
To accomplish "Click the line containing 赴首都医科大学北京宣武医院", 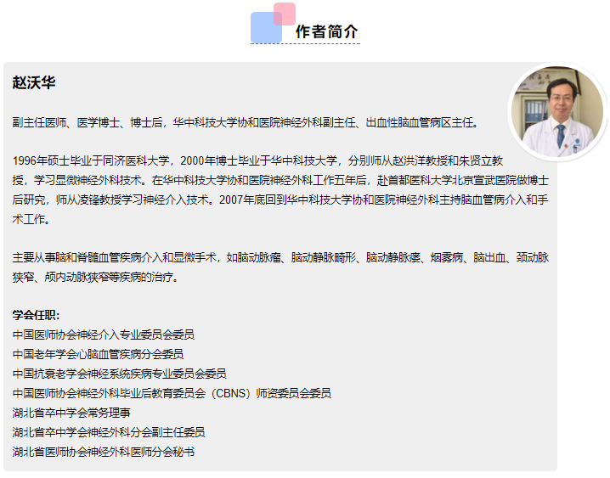I will pyautogui.click(x=280, y=180).
